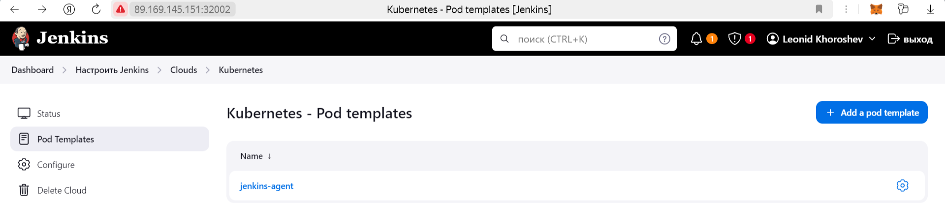The width and height of the screenshot is (945, 206).
Task: Go to the Clouds breadcrumb
Action: click(184, 70)
